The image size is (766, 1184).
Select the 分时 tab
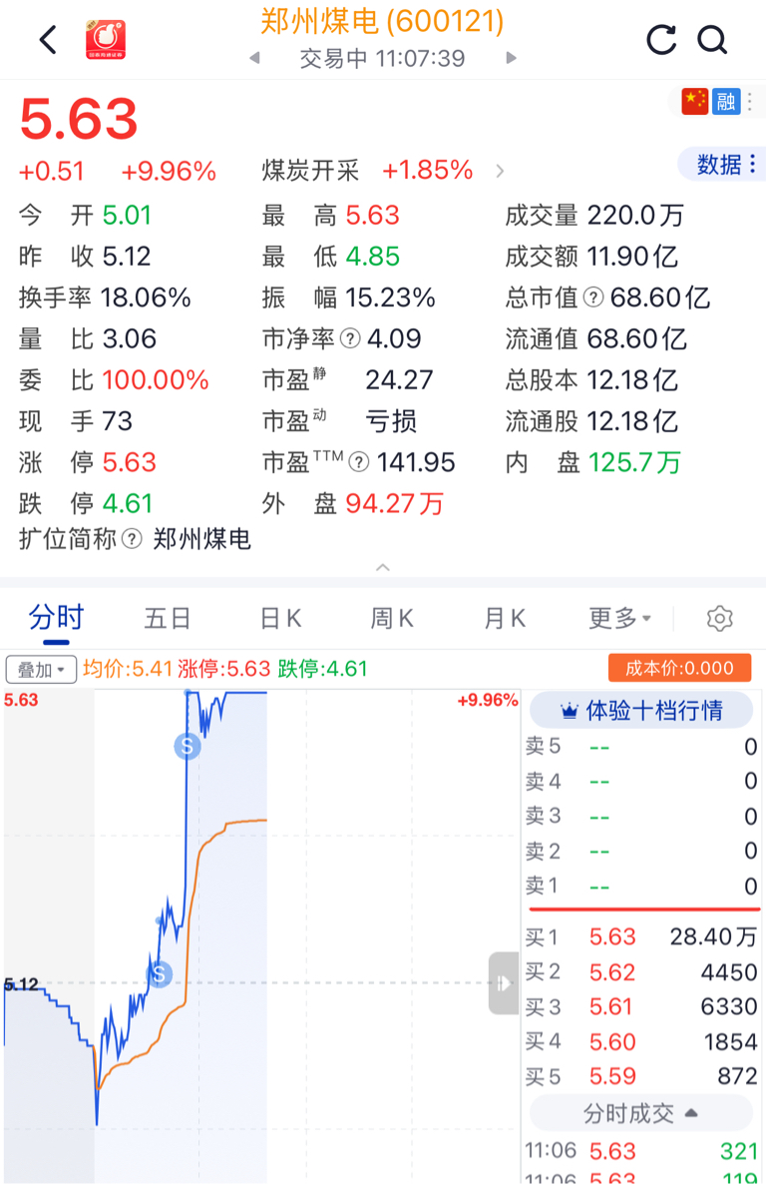click(x=56, y=618)
